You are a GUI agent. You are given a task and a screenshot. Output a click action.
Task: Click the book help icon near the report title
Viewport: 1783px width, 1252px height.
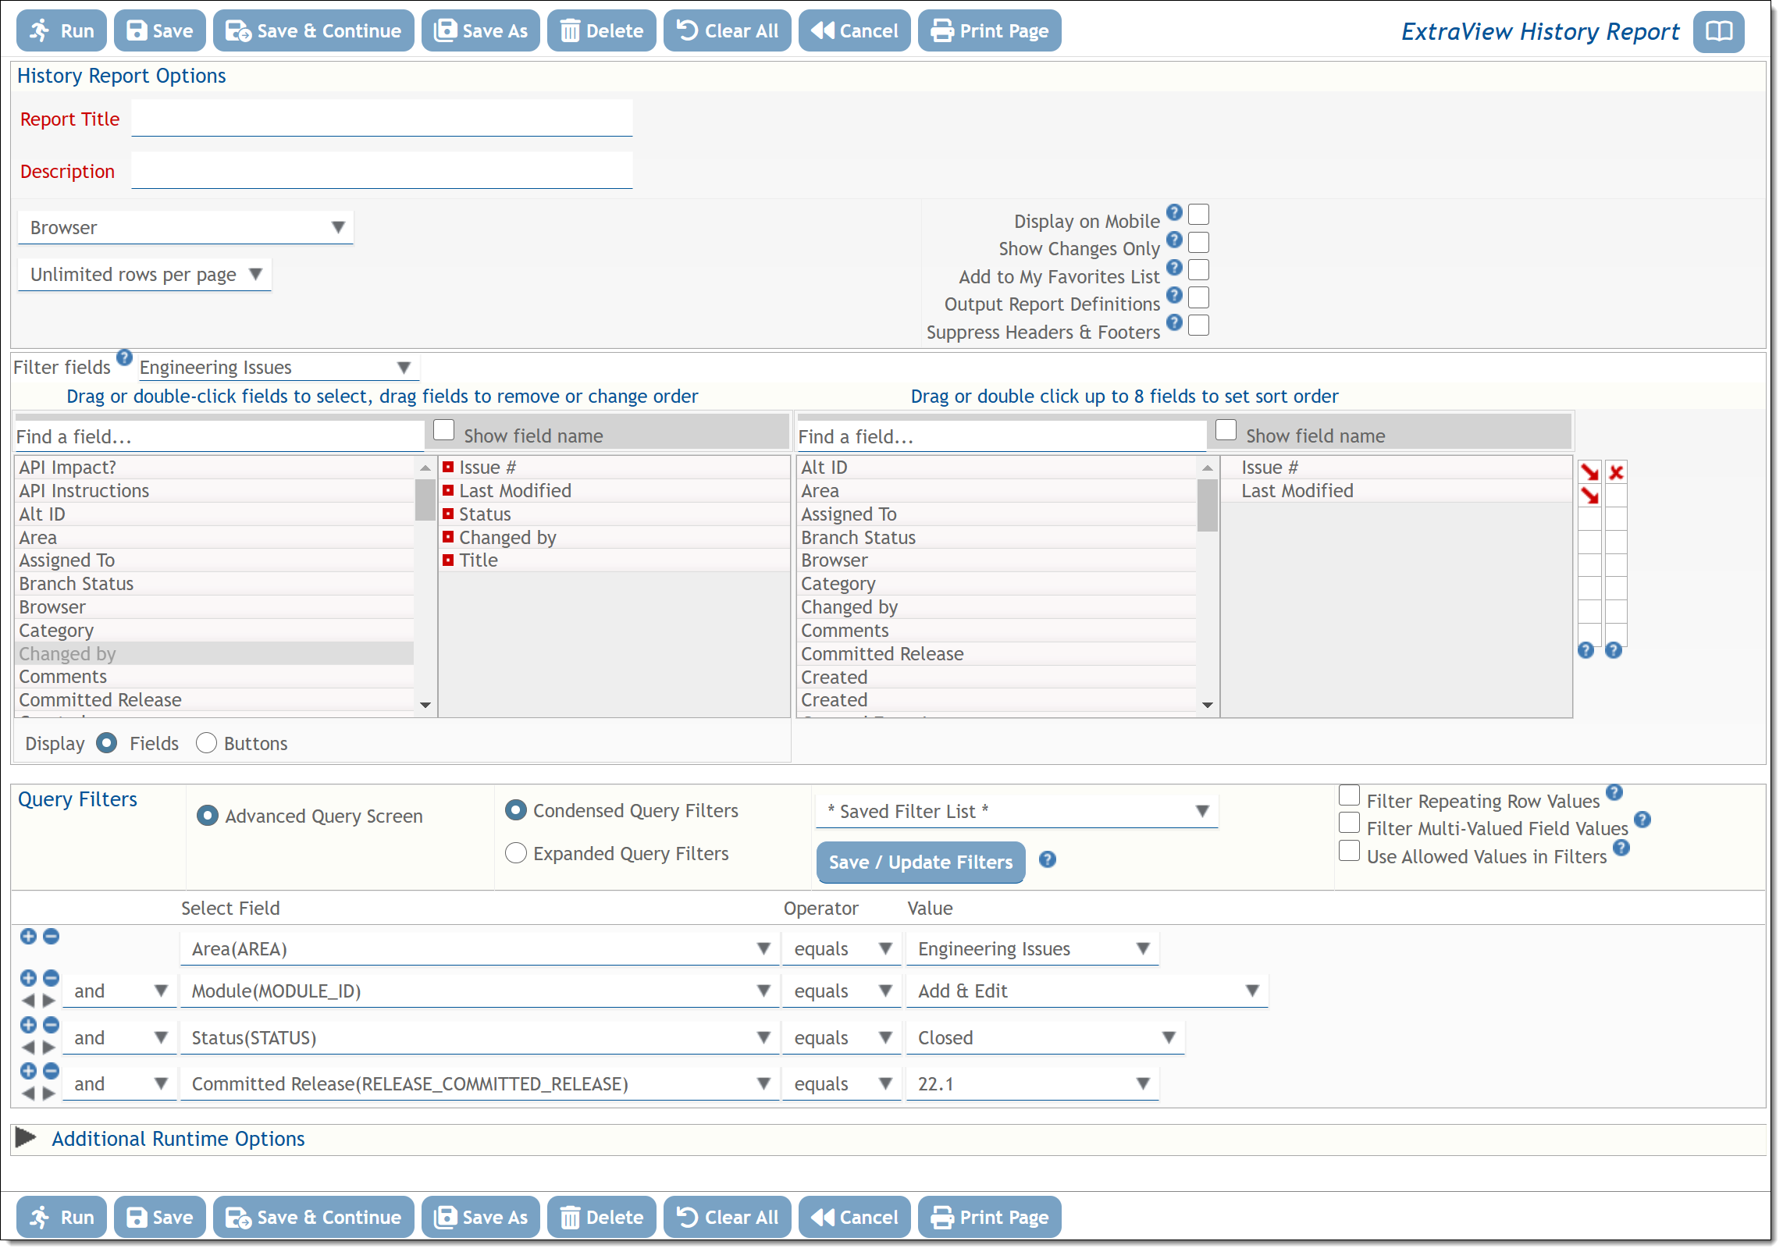[x=1717, y=32]
